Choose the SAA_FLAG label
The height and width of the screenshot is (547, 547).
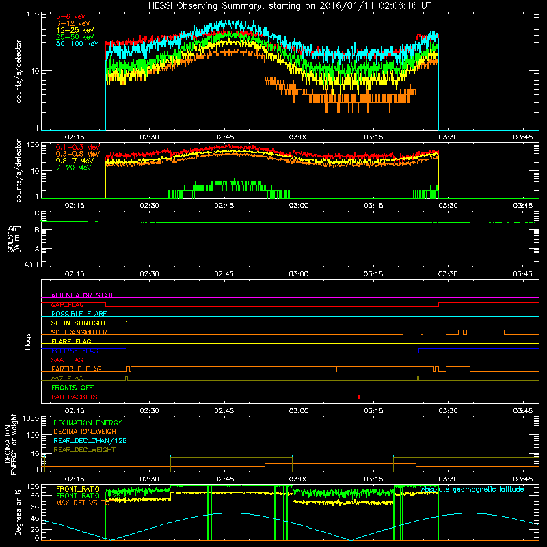coord(67,360)
